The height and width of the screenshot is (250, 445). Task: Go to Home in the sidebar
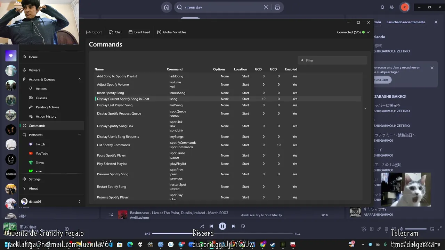(x=51, y=57)
